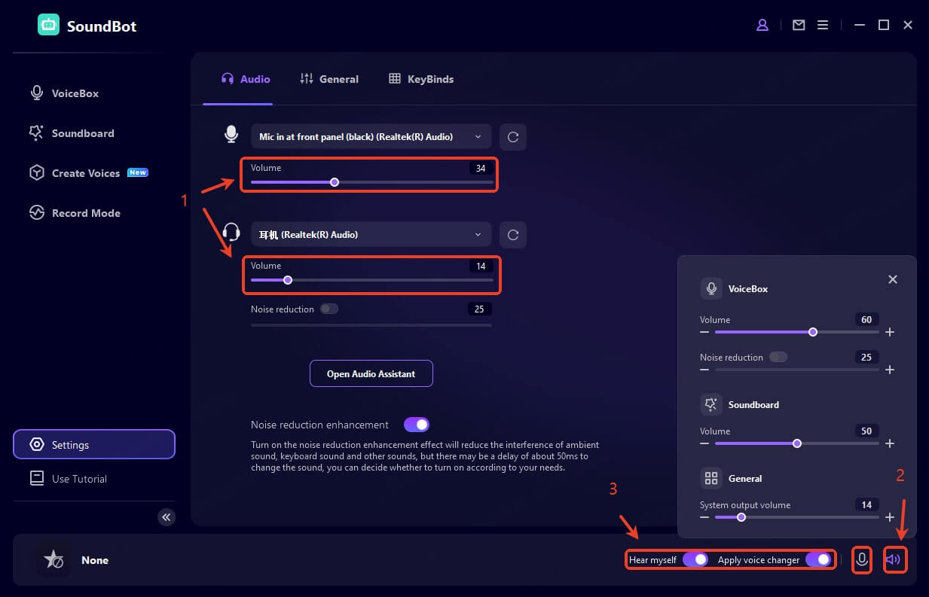Disable the Apply voice changer switch

[x=818, y=560]
